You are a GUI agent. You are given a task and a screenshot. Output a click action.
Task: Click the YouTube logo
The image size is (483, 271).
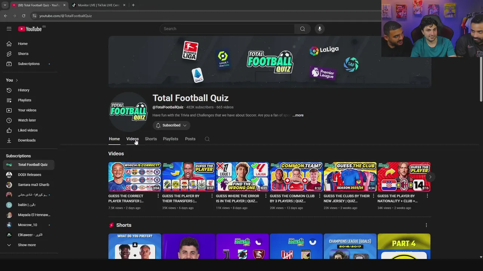[x=30, y=29]
